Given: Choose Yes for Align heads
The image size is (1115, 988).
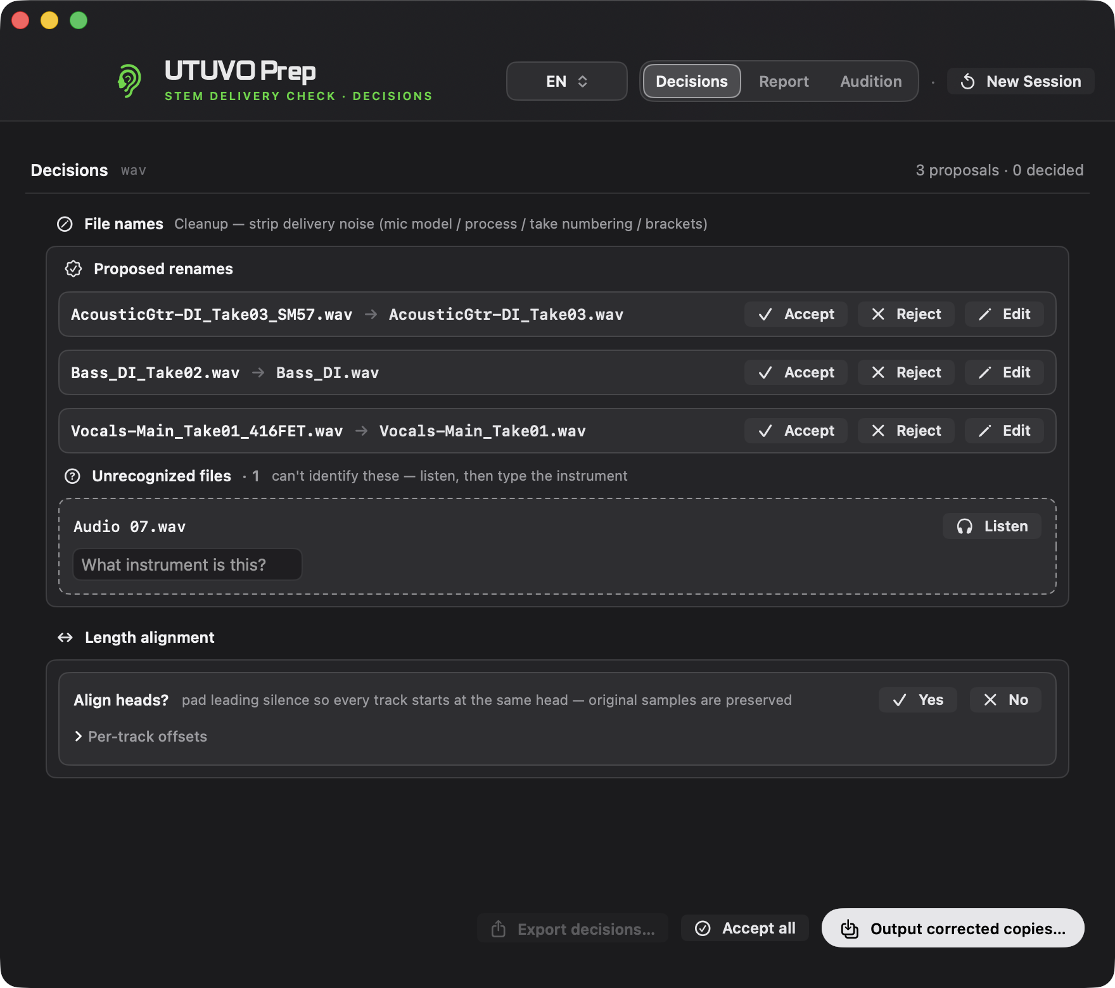Looking at the screenshot, I should pos(917,700).
